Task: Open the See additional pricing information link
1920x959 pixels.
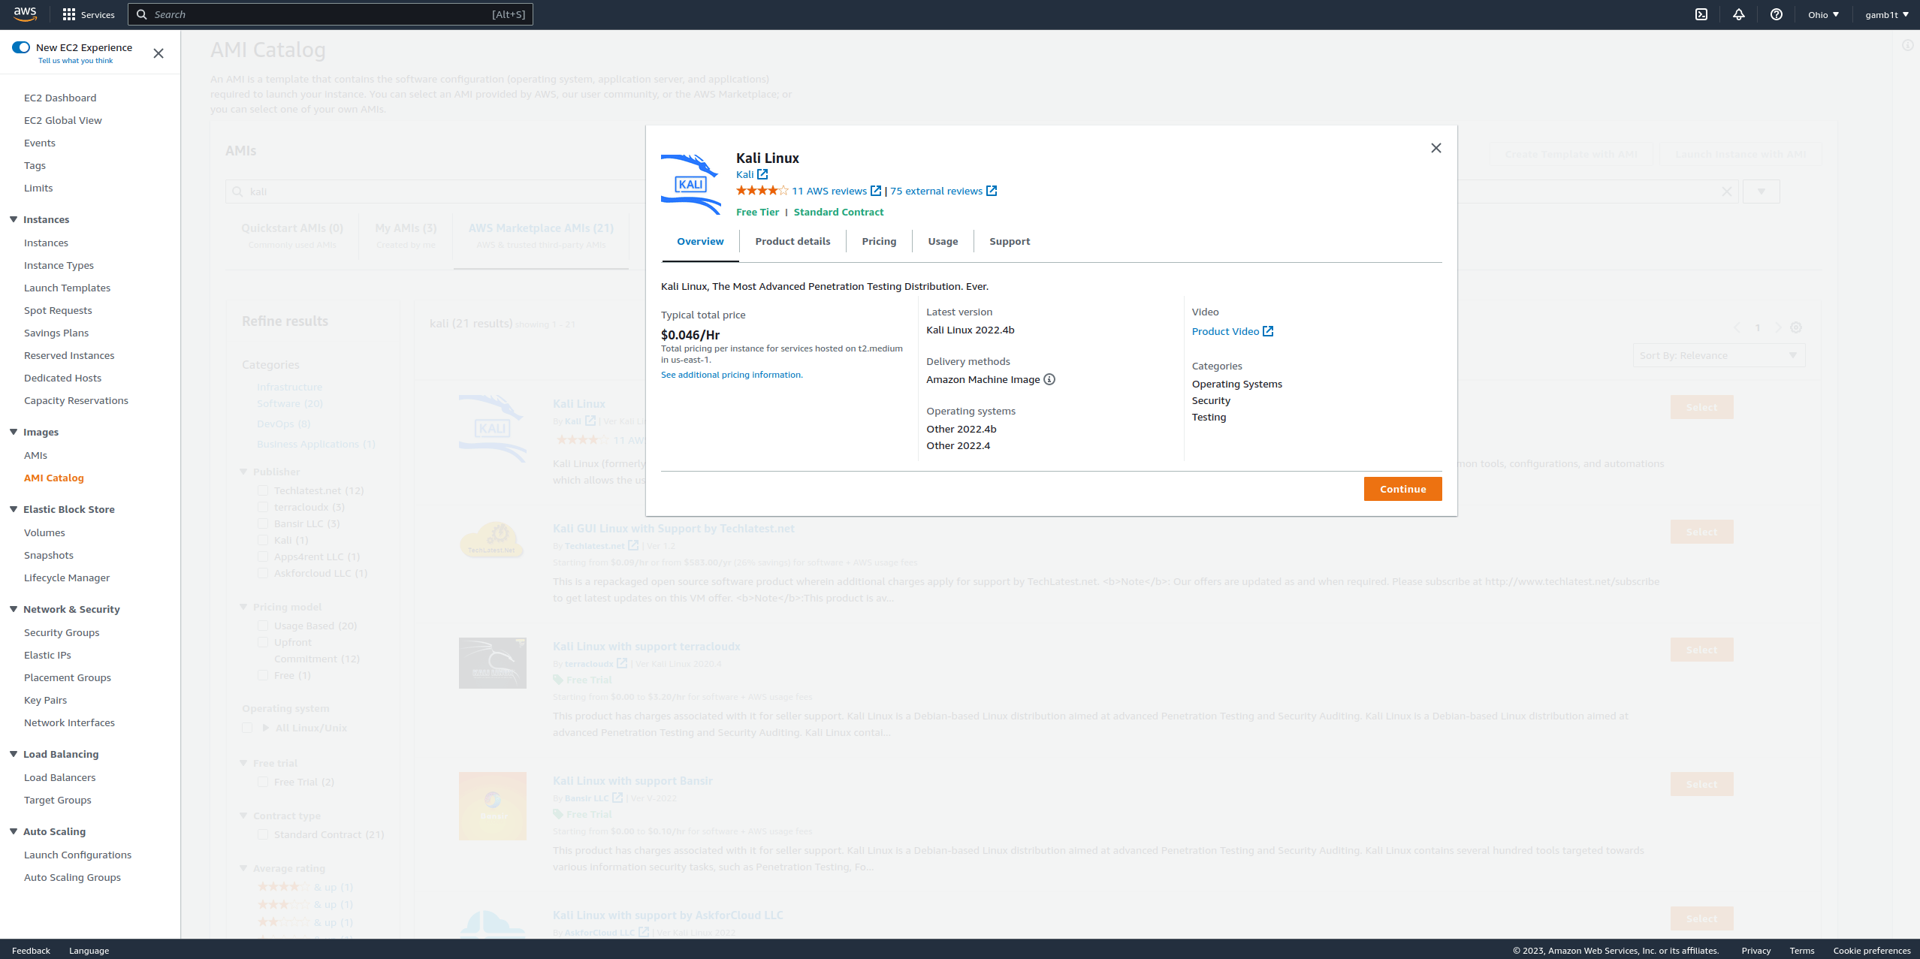Action: click(732, 375)
